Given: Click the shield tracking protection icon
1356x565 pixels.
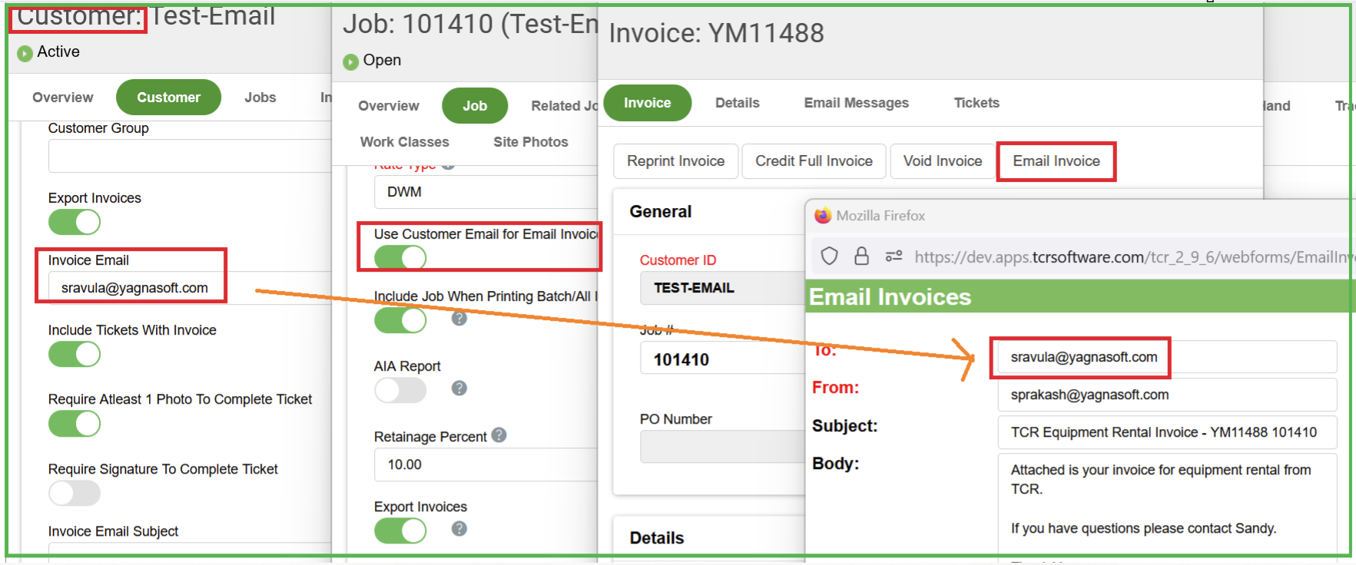Looking at the screenshot, I should (x=829, y=256).
